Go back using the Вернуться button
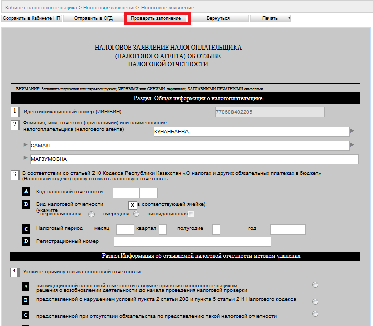 pos(218,18)
